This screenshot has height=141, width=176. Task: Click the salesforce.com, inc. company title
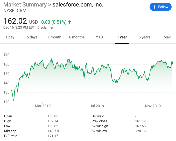tap(78, 5)
